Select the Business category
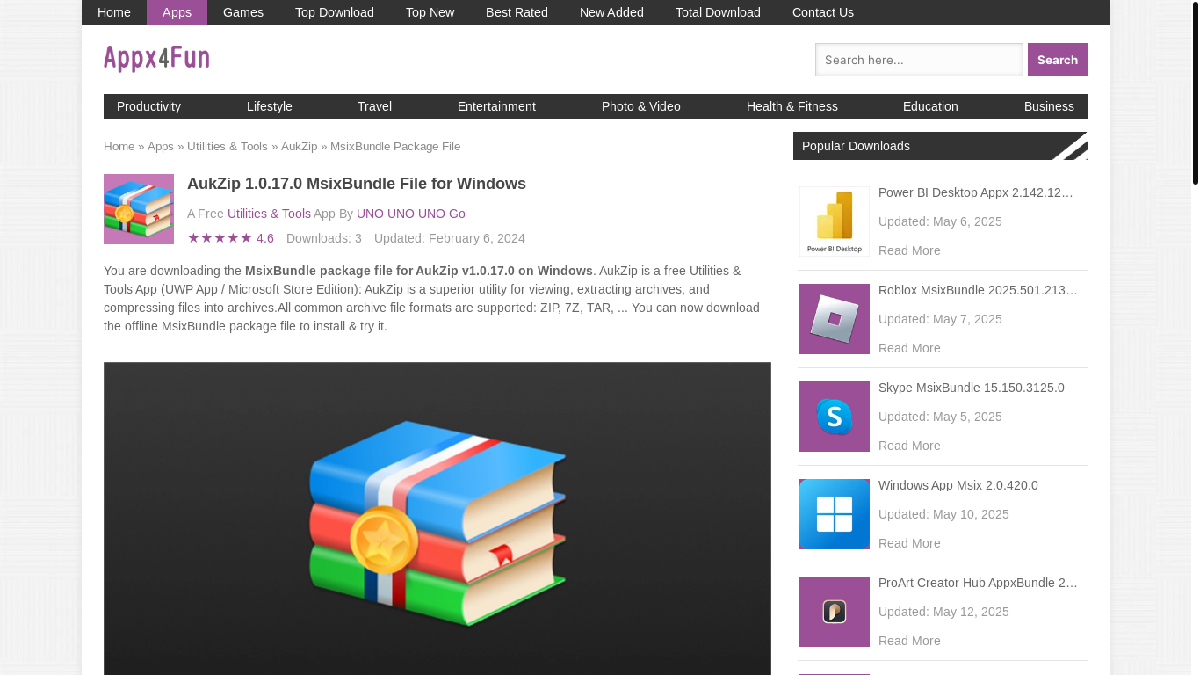This screenshot has width=1200, height=675. 1049,106
